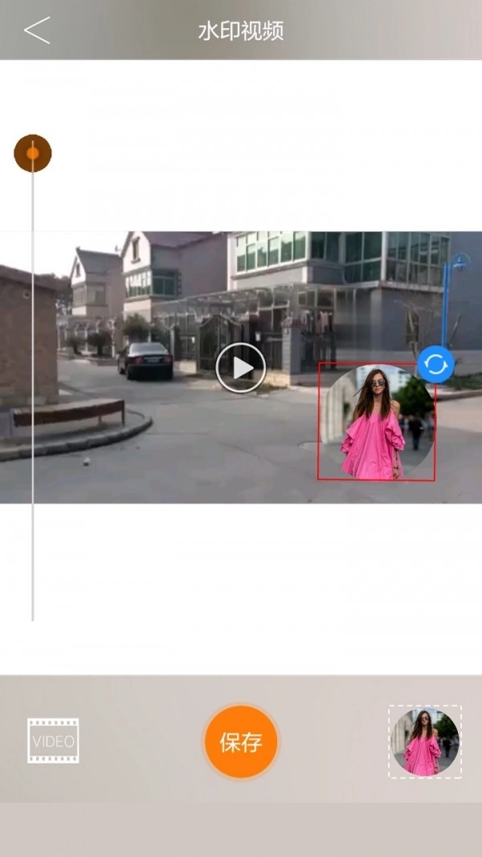The image size is (482, 857).
Task: Tap the black car in the video preview
Action: pyautogui.click(x=145, y=360)
